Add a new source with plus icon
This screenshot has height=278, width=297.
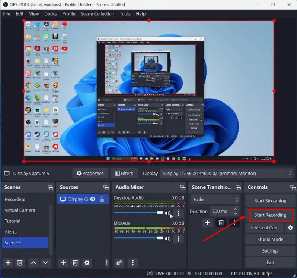pyautogui.click(x=63, y=263)
